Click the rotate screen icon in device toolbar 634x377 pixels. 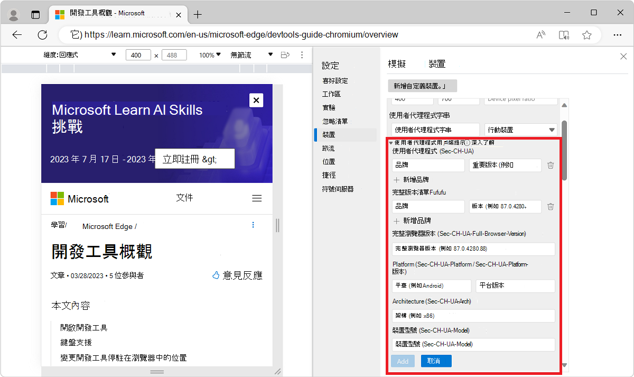click(285, 54)
